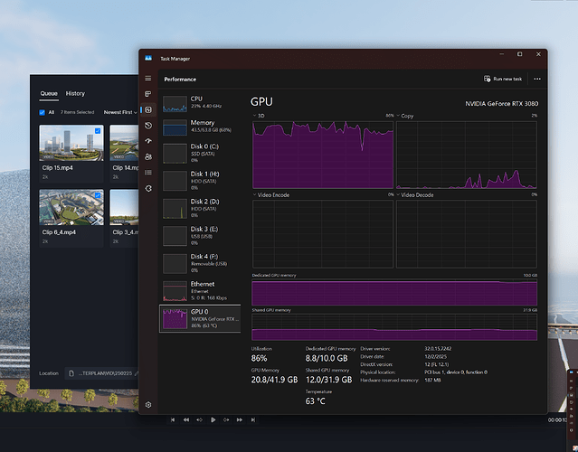The width and height of the screenshot is (578, 452).
Task: Open Startup apps page icon
Action: click(148, 141)
